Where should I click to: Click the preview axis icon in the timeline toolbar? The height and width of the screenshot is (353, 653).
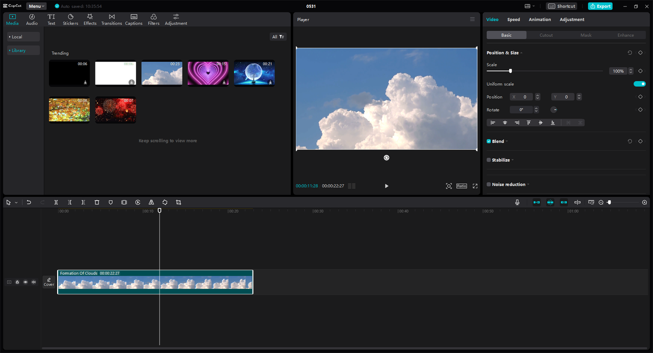coord(577,202)
